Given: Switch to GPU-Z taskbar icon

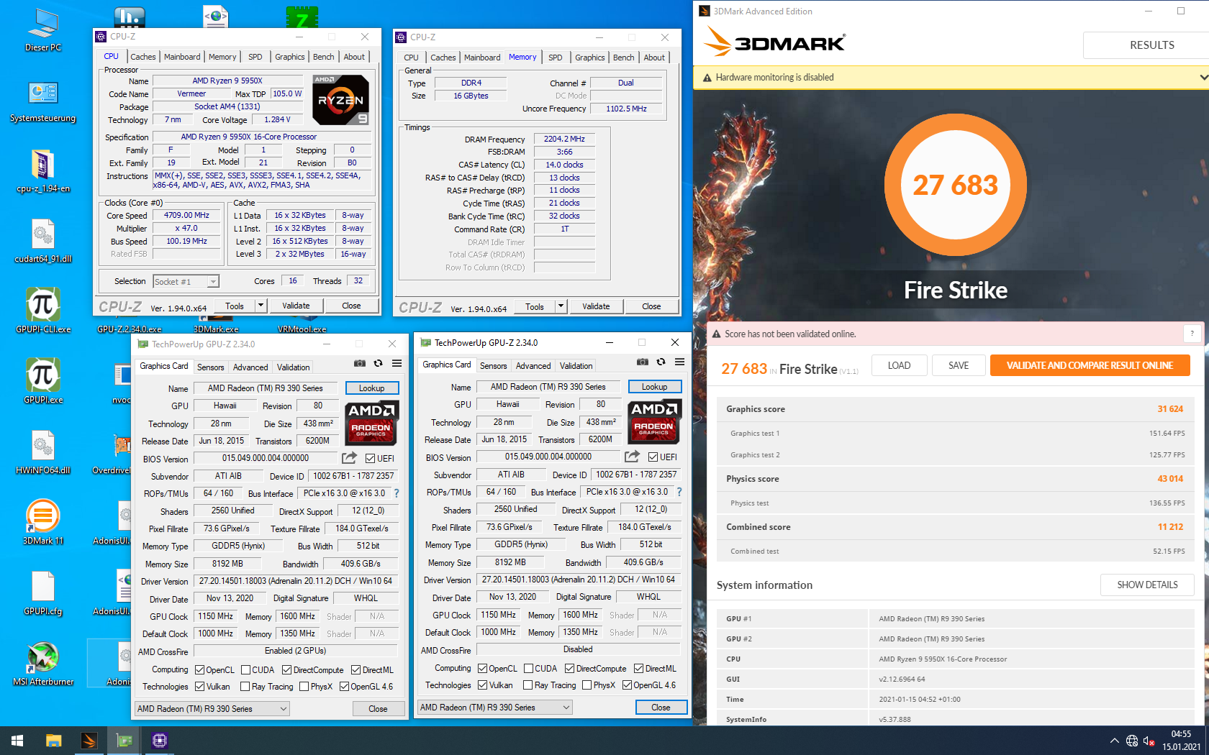Looking at the screenshot, I should coord(124,741).
